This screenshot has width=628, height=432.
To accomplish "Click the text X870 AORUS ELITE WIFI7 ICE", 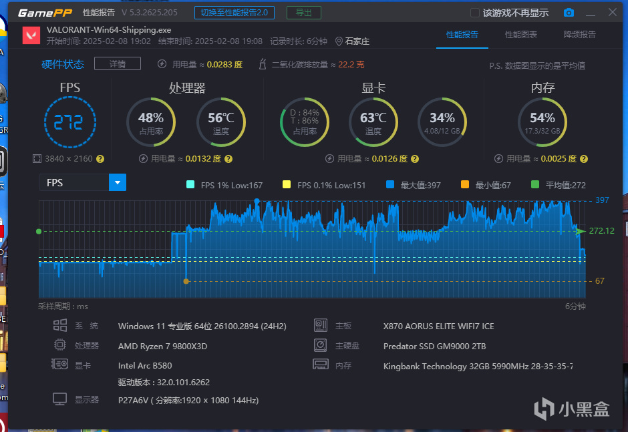I will (438, 327).
